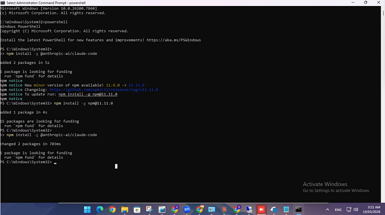Open Microsoft Store from the taskbar

(x=137, y=210)
